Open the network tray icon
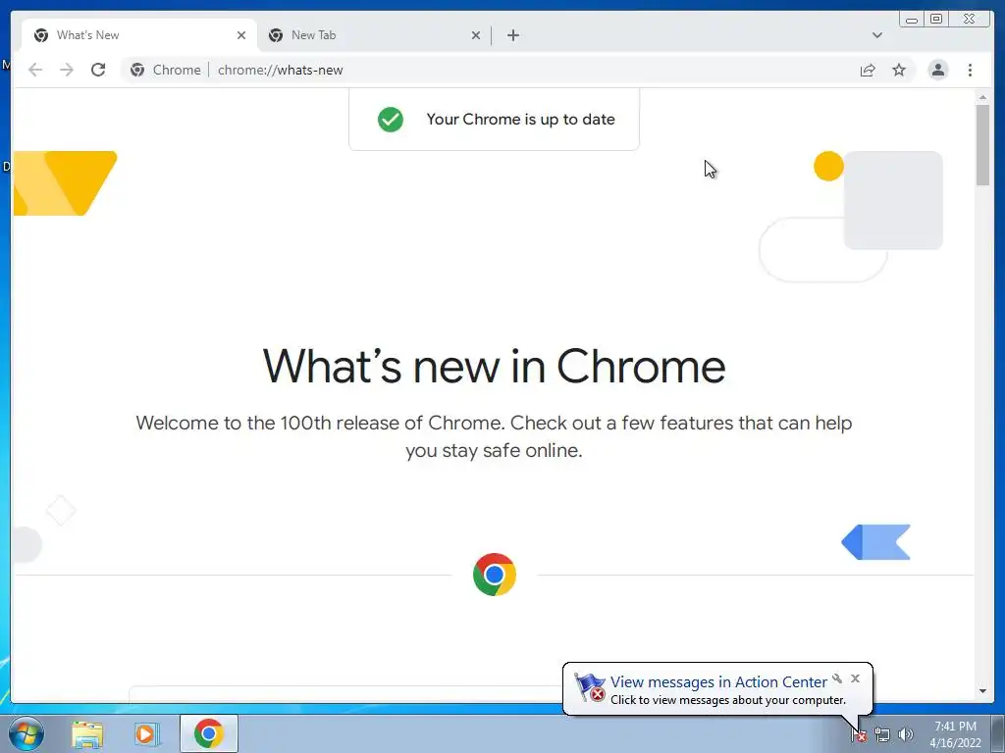The width and height of the screenshot is (1005, 753). [x=882, y=735]
